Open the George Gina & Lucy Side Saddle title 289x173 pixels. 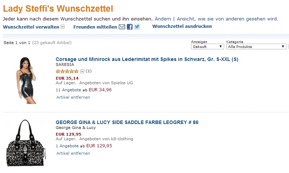pos(127,122)
